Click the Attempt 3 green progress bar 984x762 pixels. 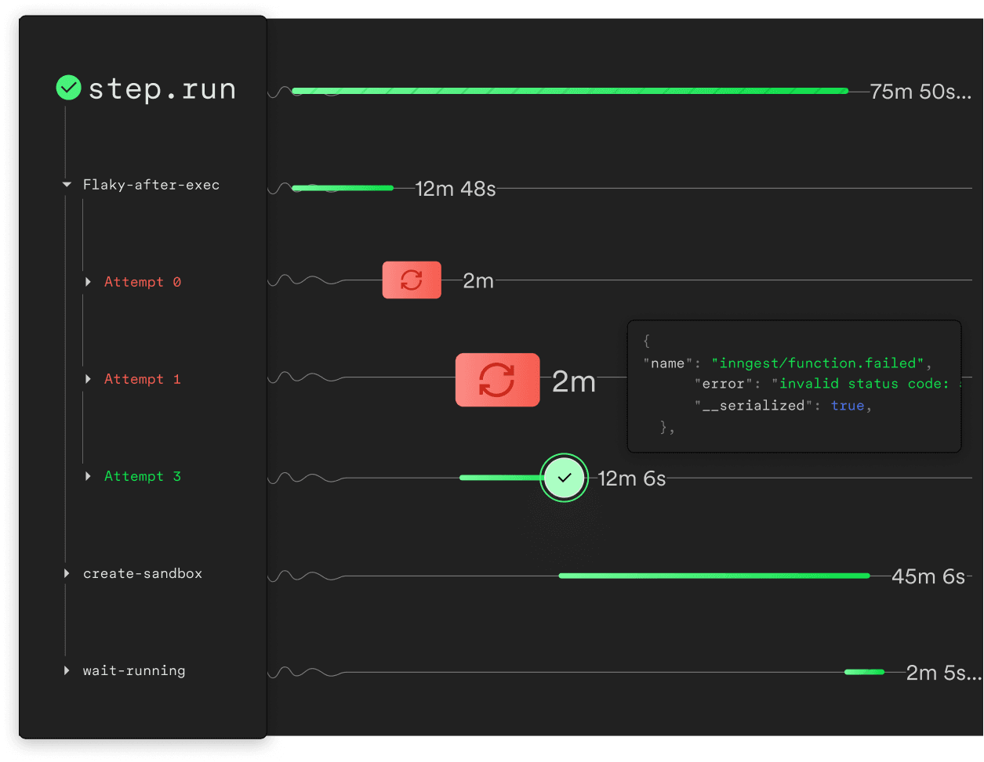[502, 478]
